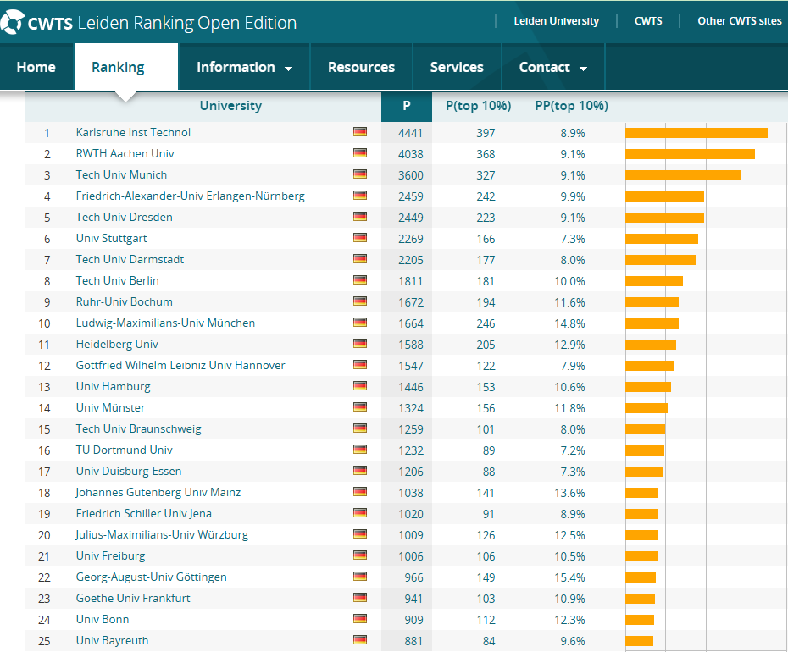Click flag icon in Heidelberg Univ row
Image resolution: width=788 pixels, height=652 pixels.
click(360, 344)
